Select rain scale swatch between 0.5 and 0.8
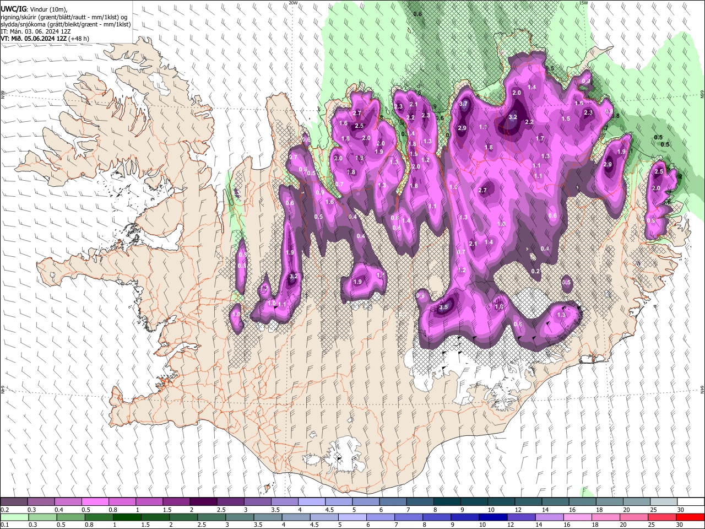Screen dimensions: 705x529 pos(70,517)
